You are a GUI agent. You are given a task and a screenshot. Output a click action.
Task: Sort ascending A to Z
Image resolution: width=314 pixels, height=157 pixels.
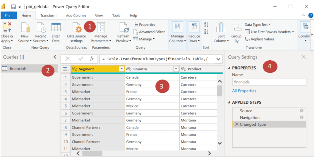(x=206, y=25)
